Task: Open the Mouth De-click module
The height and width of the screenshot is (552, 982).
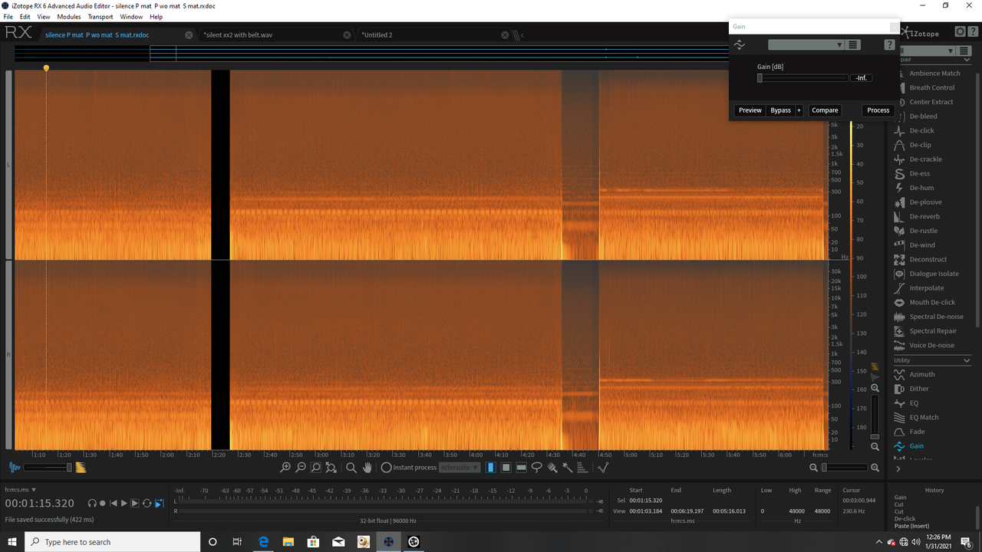Action: (x=932, y=302)
